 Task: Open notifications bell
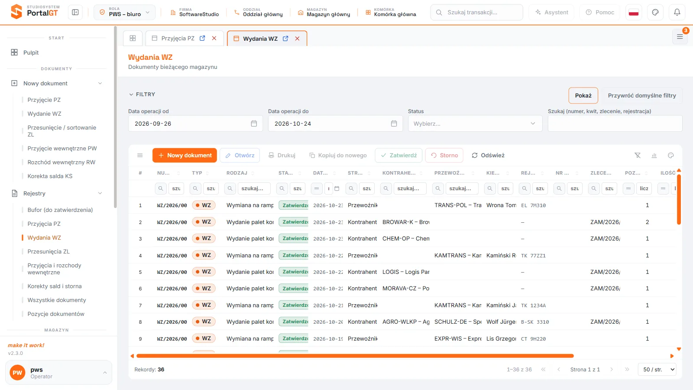(x=677, y=13)
